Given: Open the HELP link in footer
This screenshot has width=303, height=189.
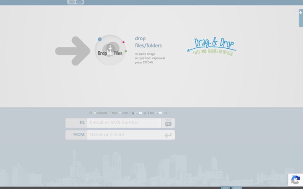Looking at the screenshot, I should pyautogui.click(x=225, y=188).
